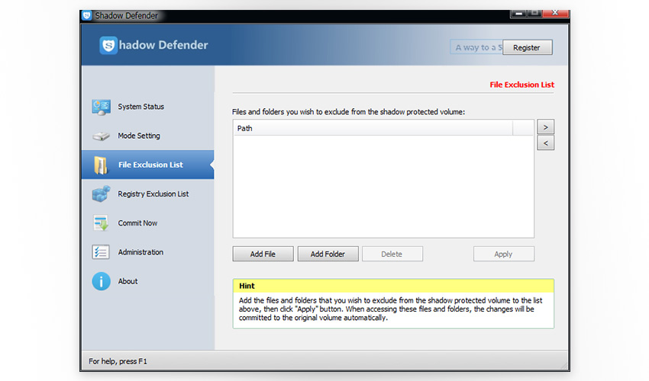Click the Path column header
Screen dimensions: 649x381
[x=373, y=129]
